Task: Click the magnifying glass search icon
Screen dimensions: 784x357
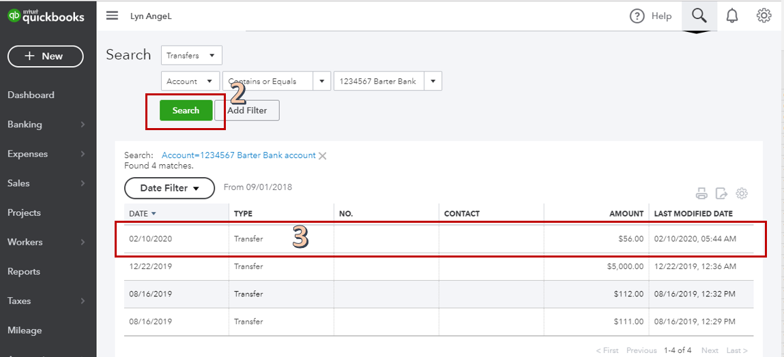Action: pos(699,16)
